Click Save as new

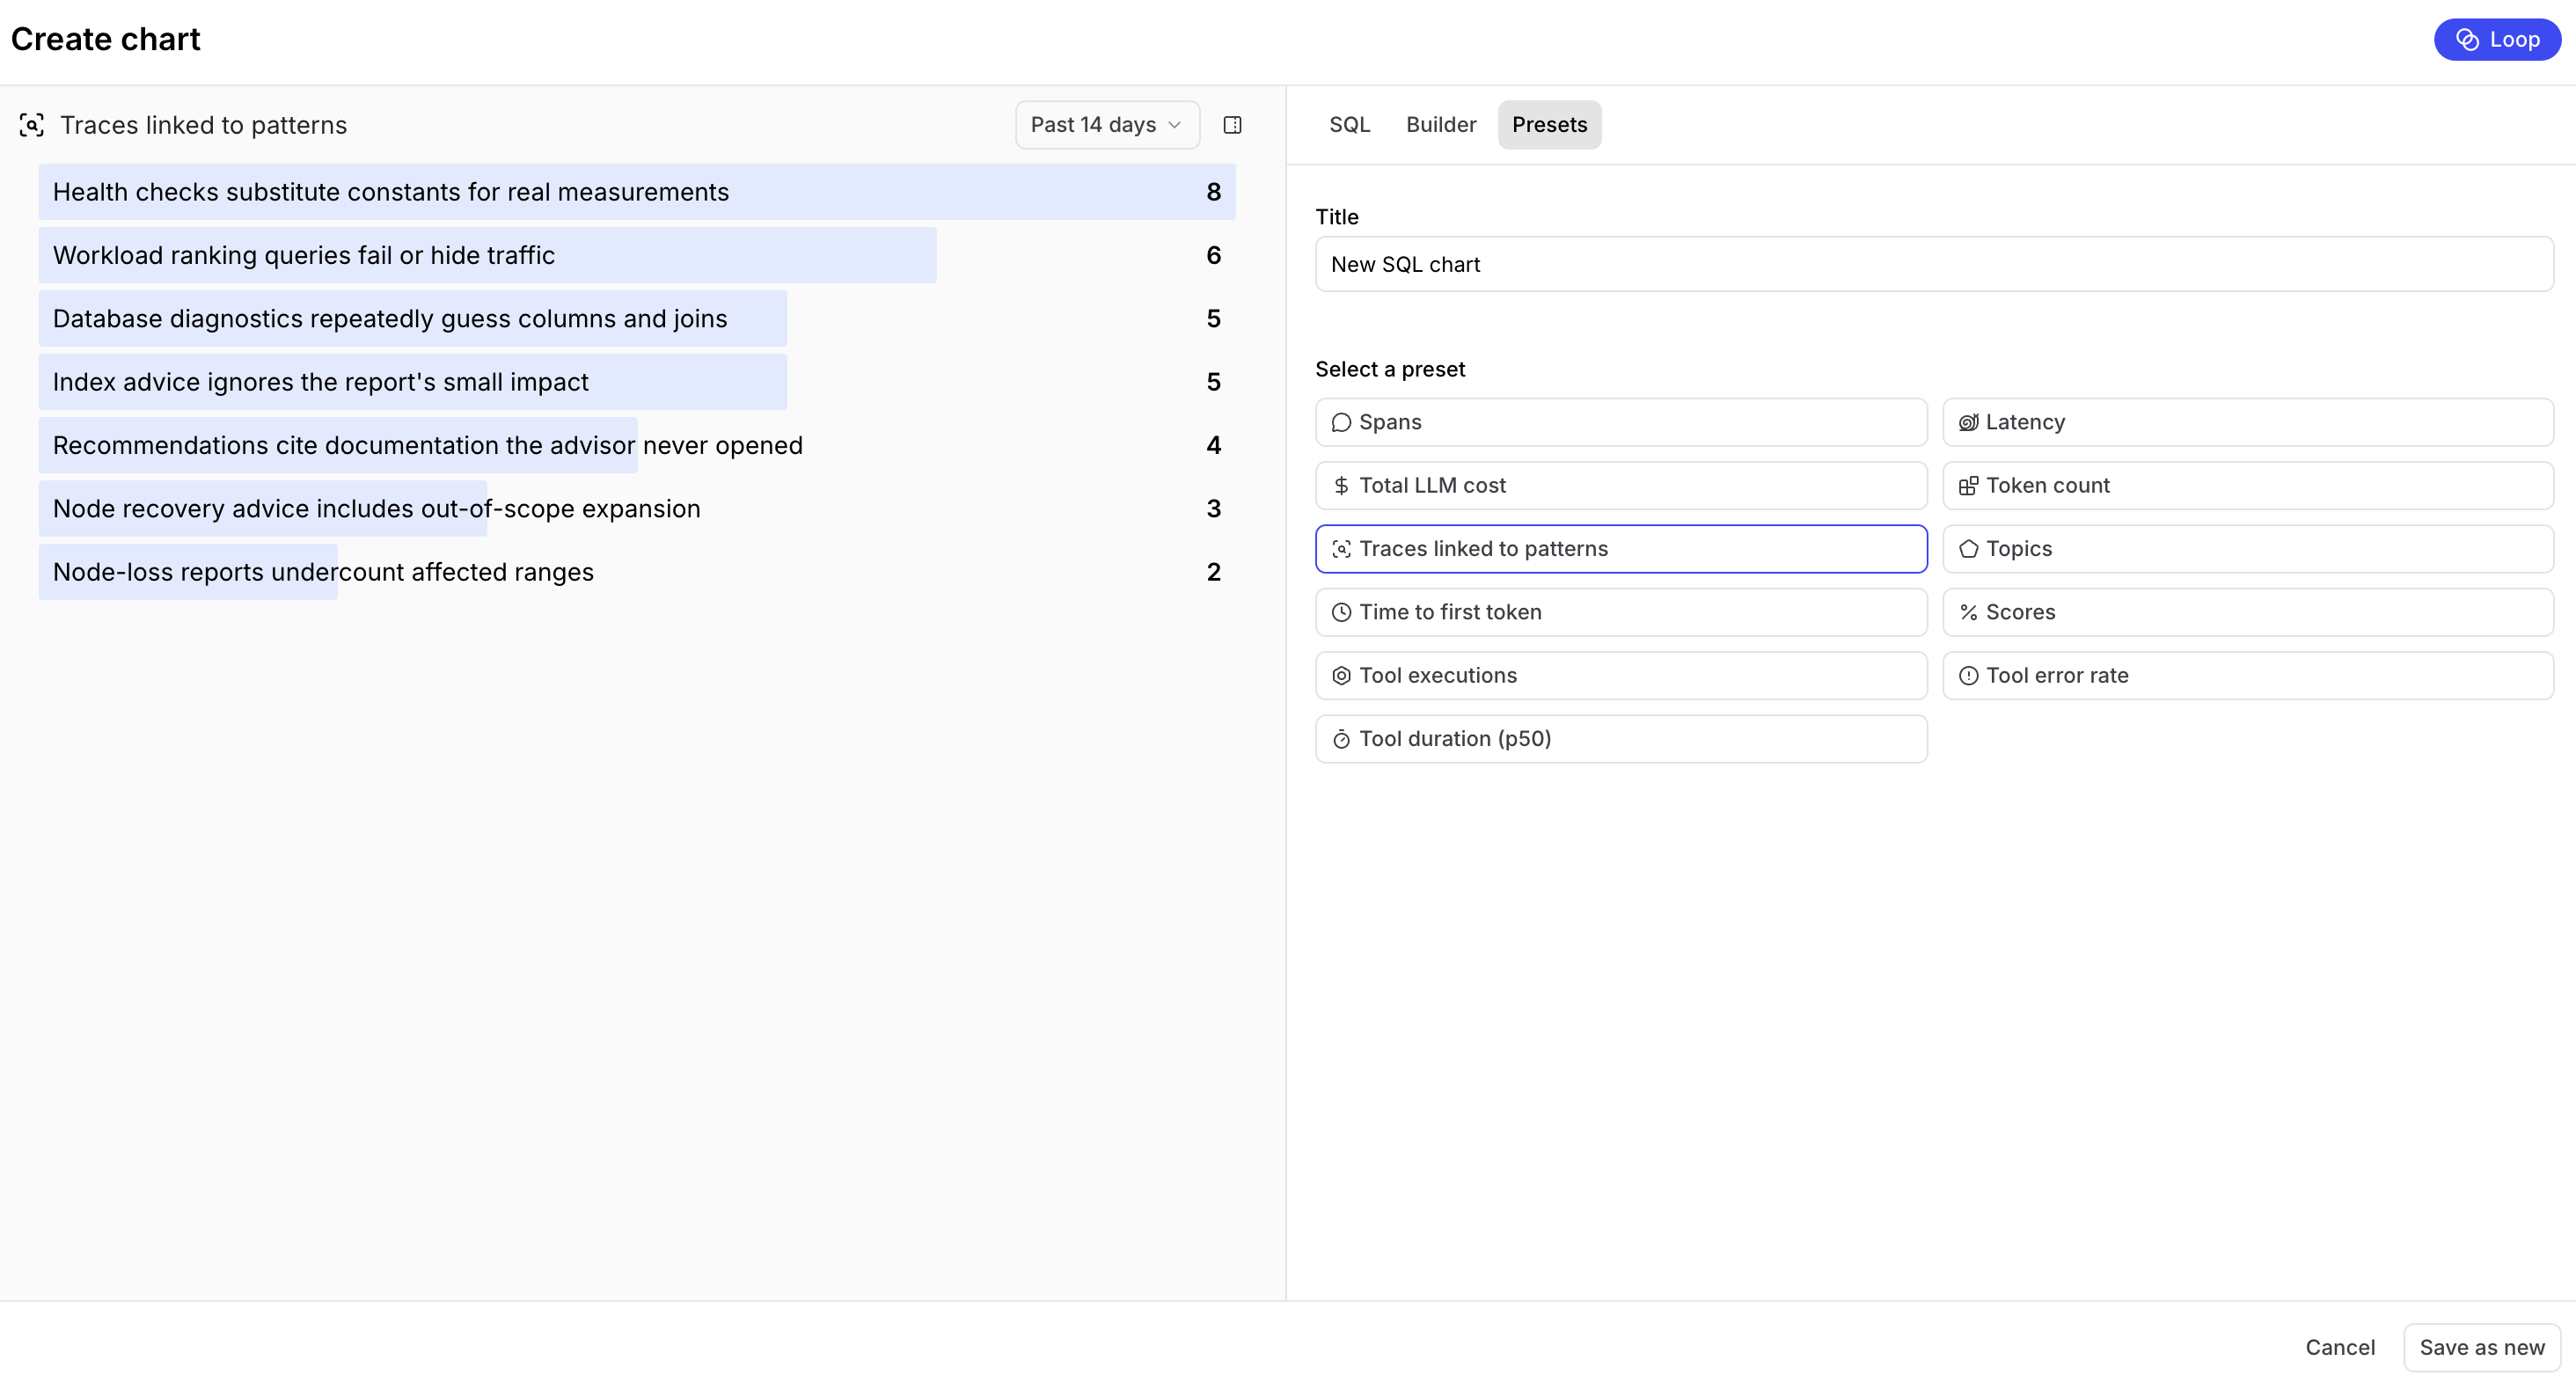(x=2481, y=1347)
